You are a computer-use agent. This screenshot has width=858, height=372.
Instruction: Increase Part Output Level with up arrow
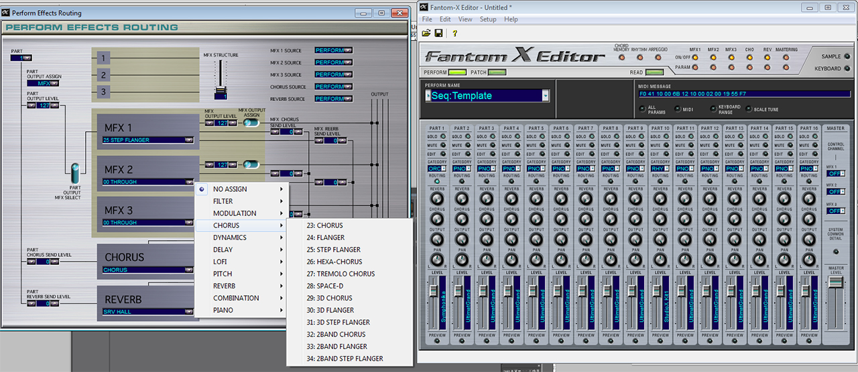56,104
